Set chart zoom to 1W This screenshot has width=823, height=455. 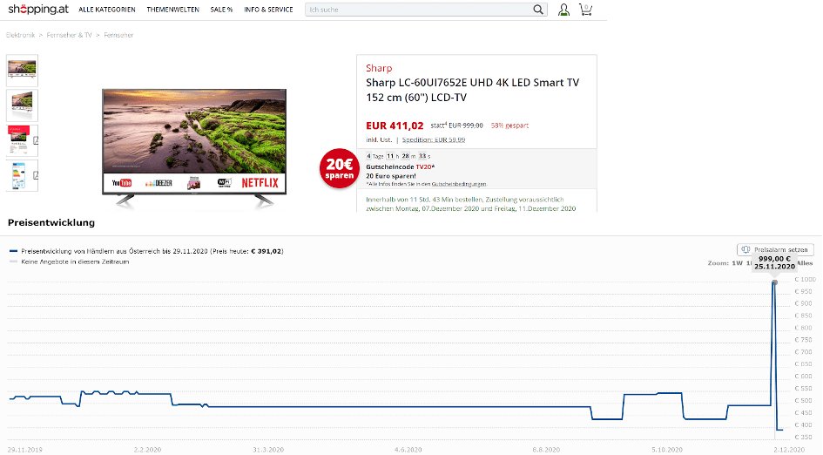pos(738,263)
